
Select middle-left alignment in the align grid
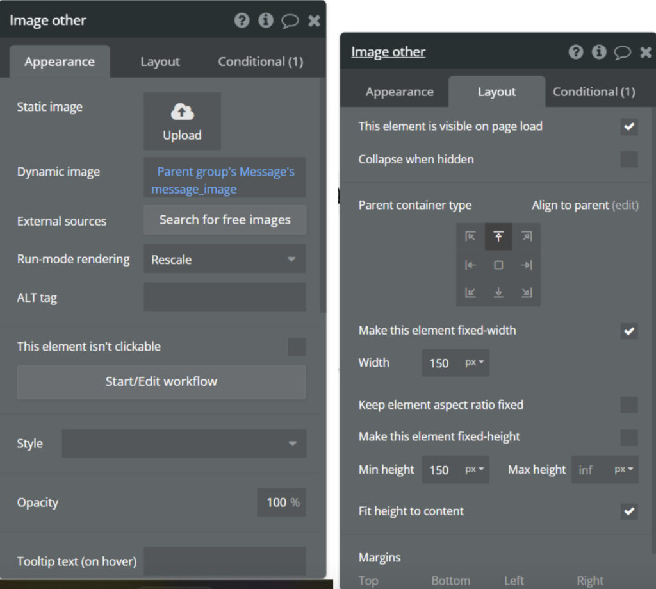(470, 265)
